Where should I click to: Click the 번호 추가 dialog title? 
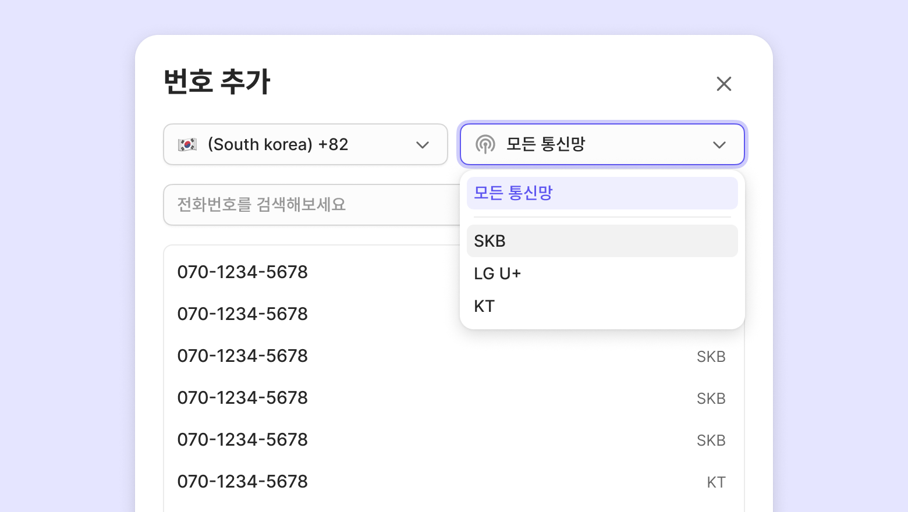[217, 81]
